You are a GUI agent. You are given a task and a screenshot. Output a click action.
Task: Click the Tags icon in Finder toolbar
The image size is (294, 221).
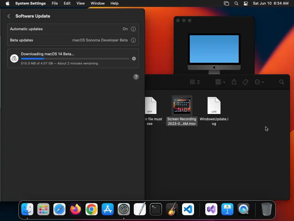pyautogui.click(x=245, y=82)
